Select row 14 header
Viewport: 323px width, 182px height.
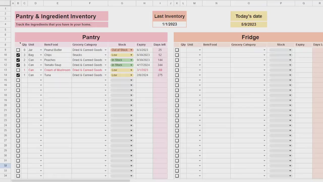point(5,75)
